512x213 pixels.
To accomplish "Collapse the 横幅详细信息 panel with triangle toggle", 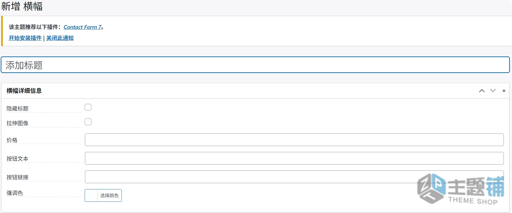I will (x=504, y=91).
